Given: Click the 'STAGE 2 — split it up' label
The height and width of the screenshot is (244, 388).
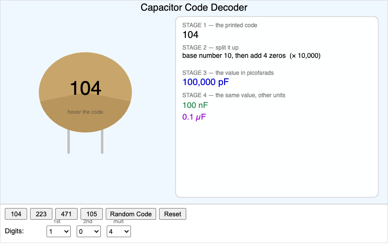Looking at the screenshot, I should [x=210, y=48].
